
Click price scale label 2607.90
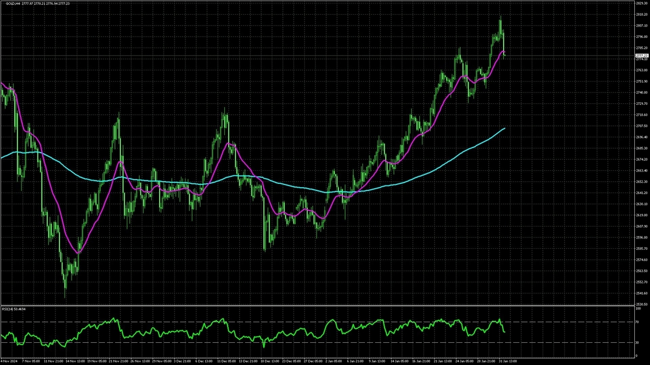(641, 226)
